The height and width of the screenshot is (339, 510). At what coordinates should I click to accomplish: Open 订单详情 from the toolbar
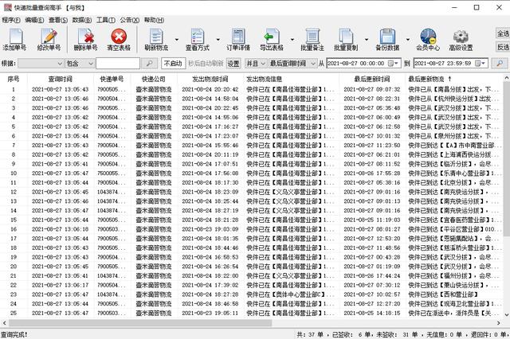[239, 37]
